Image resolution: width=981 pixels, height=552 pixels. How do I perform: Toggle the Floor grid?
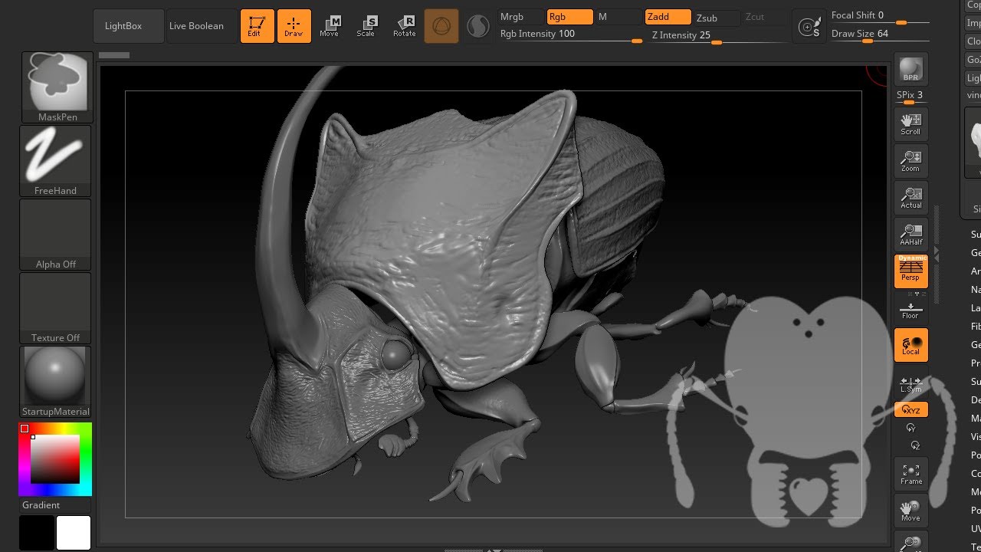(x=910, y=310)
